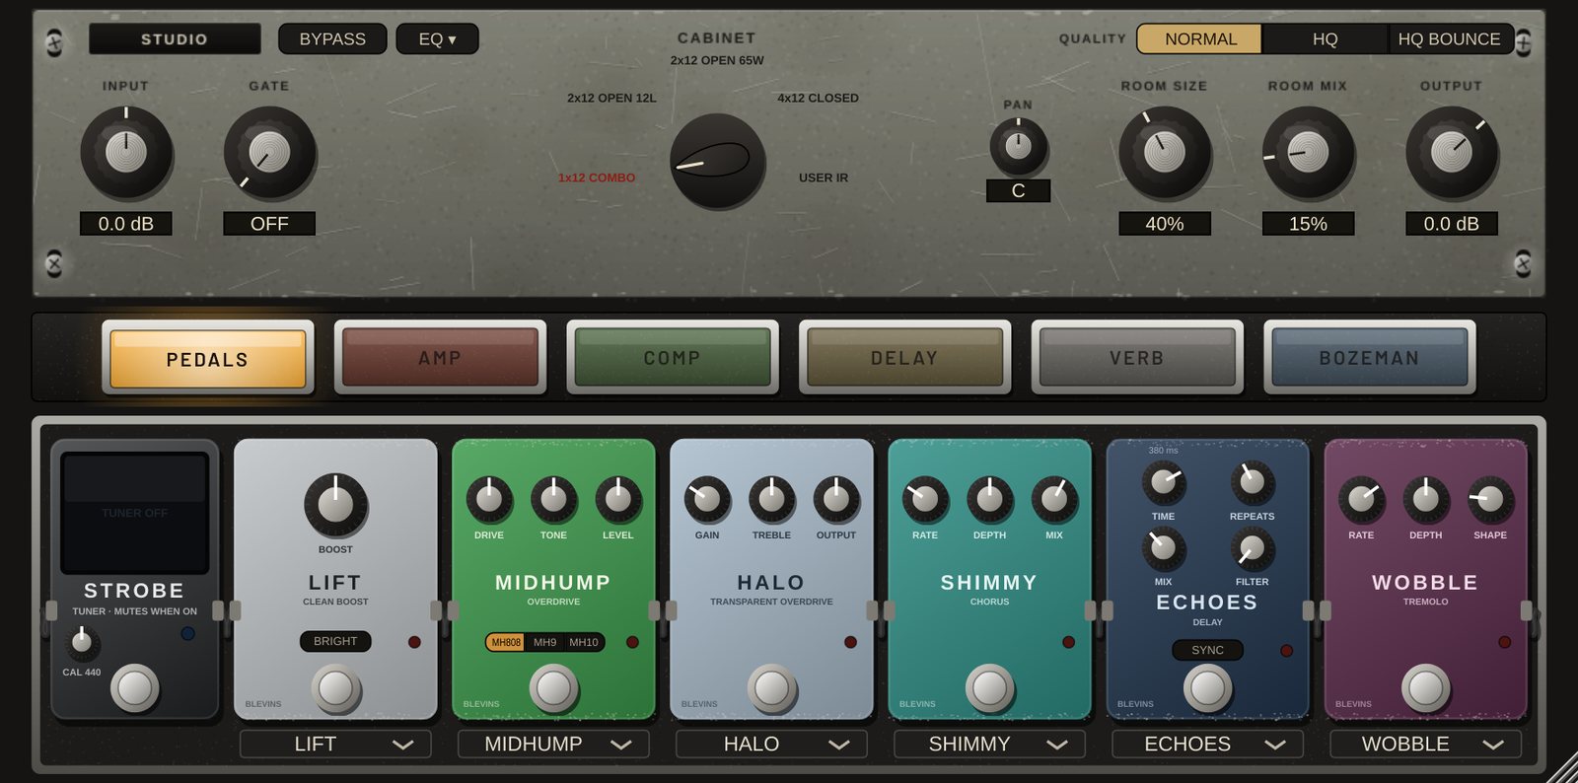Activate the ECHOES delay footswitch

tap(1207, 688)
